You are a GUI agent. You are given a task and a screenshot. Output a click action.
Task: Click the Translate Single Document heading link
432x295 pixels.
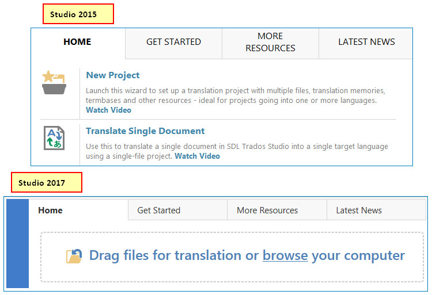(x=145, y=131)
